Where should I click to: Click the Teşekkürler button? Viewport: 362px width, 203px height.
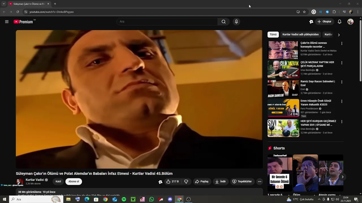click(242, 182)
